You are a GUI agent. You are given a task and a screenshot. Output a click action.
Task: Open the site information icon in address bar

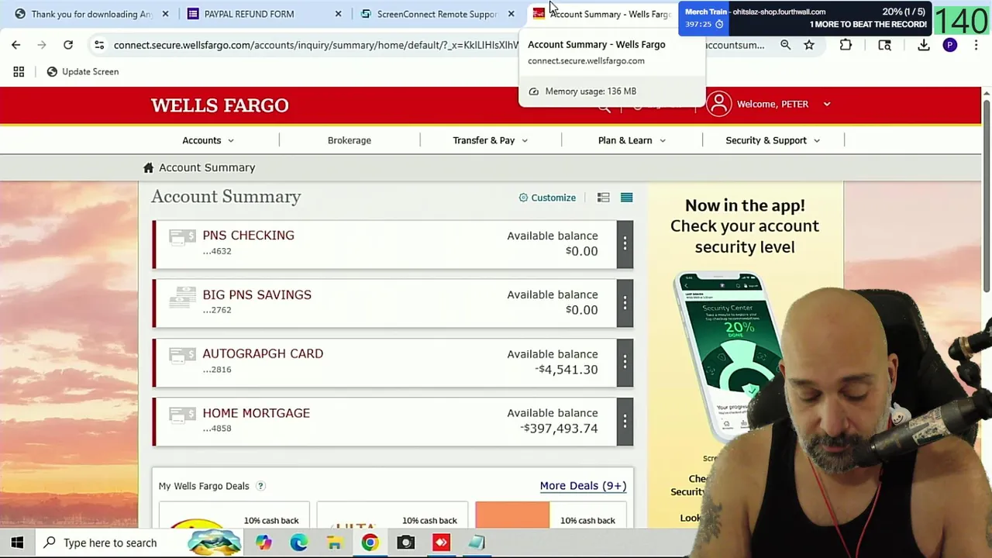pyautogui.click(x=99, y=45)
